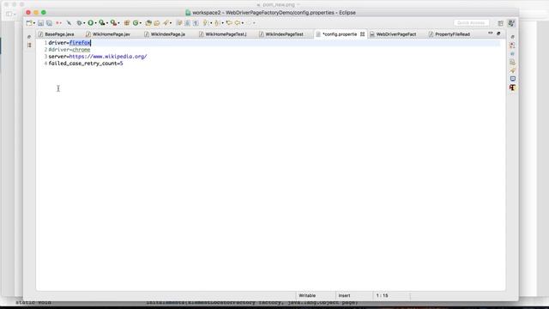The height and width of the screenshot is (309, 549).
Task: Toggle Mark Occurrences in the toolbar
Action: tap(179, 23)
